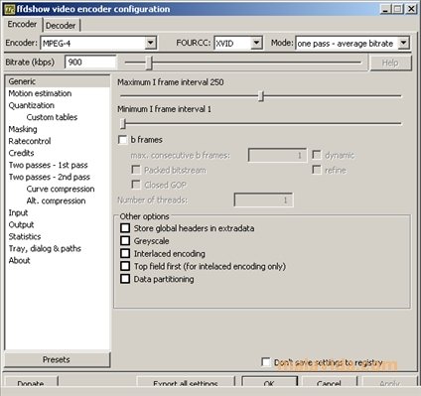The image size is (421, 396).
Task: Click the max consecutive b frames field
Action: point(277,155)
